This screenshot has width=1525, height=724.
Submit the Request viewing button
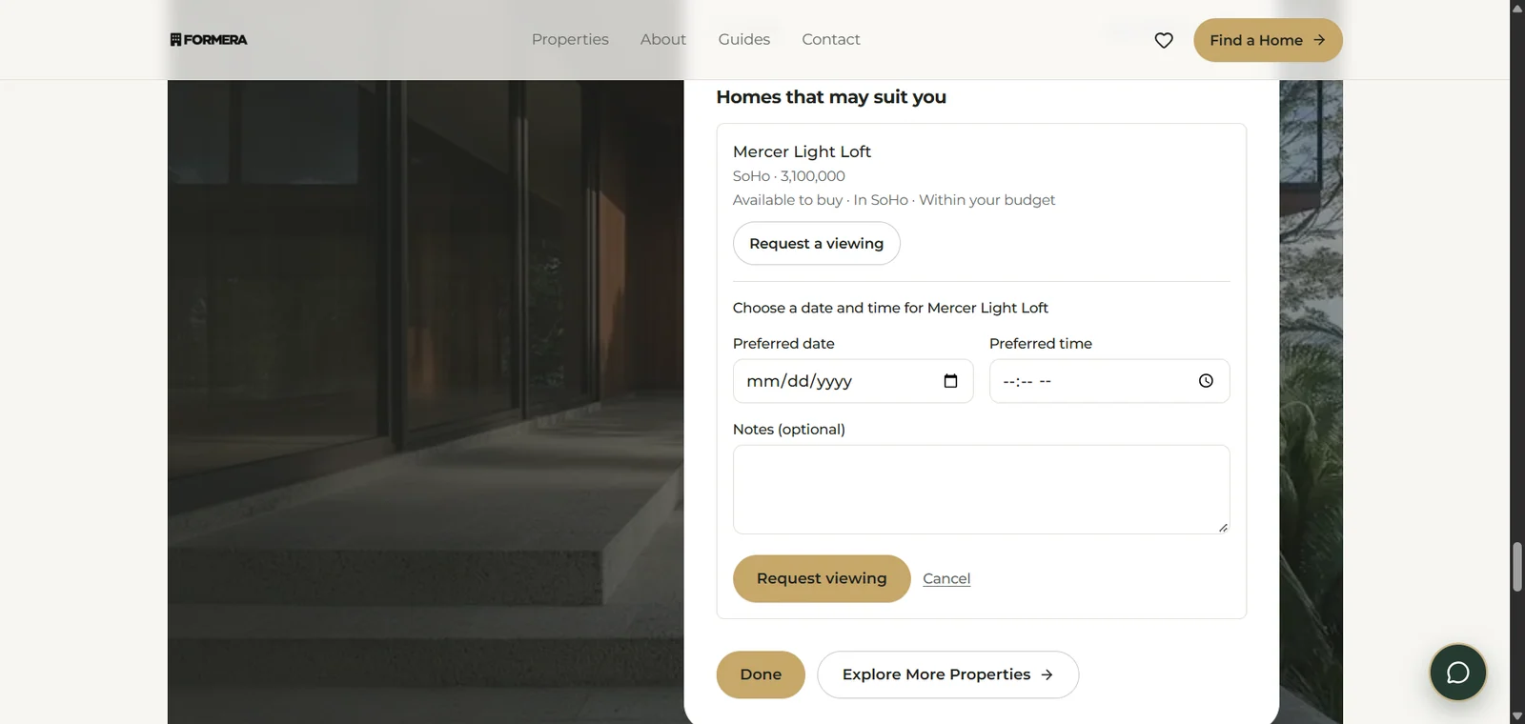822,578
